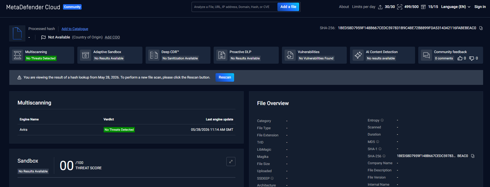Open the Deep CDR tab
Screen dimensions: 490x187
[x=178, y=55]
